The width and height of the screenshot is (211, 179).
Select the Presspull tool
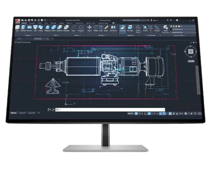(47, 28)
